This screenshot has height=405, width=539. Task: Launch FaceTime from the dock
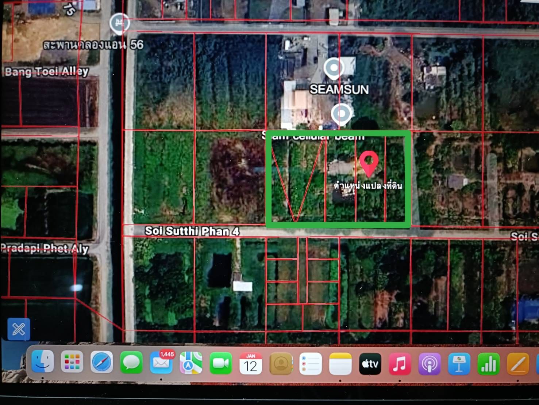[221, 363]
